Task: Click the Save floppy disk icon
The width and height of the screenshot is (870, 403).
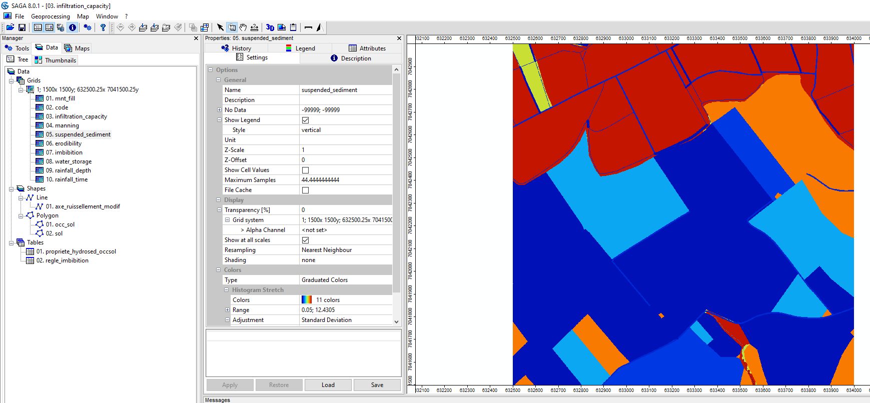Action: click(x=22, y=27)
